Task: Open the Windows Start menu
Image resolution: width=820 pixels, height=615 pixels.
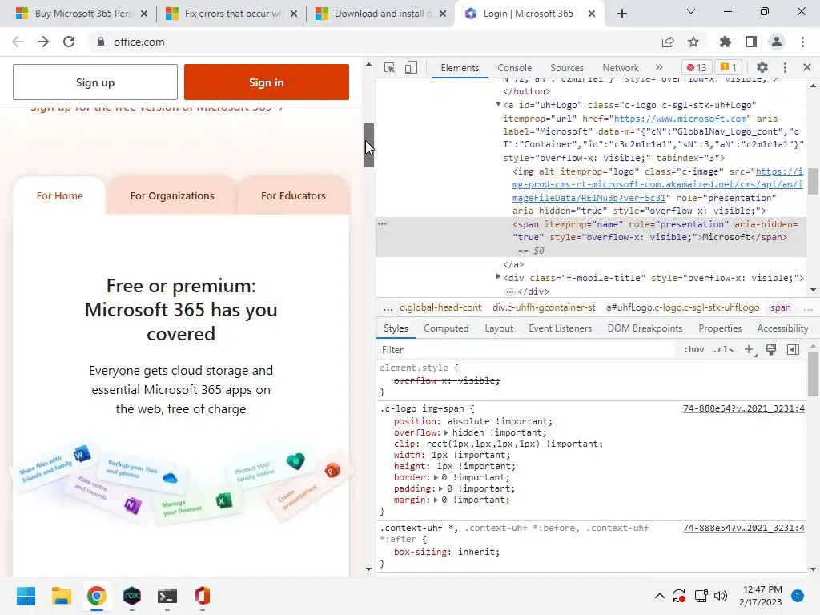Action: click(26, 596)
